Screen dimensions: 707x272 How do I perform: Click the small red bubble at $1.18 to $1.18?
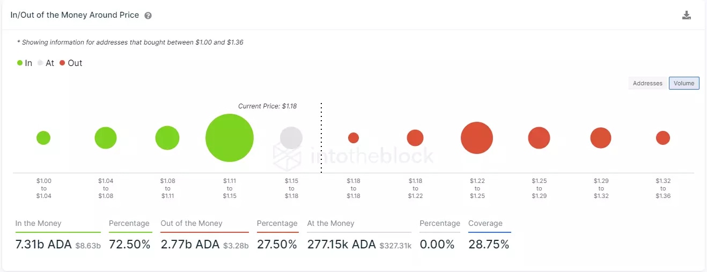tap(353, 138)
